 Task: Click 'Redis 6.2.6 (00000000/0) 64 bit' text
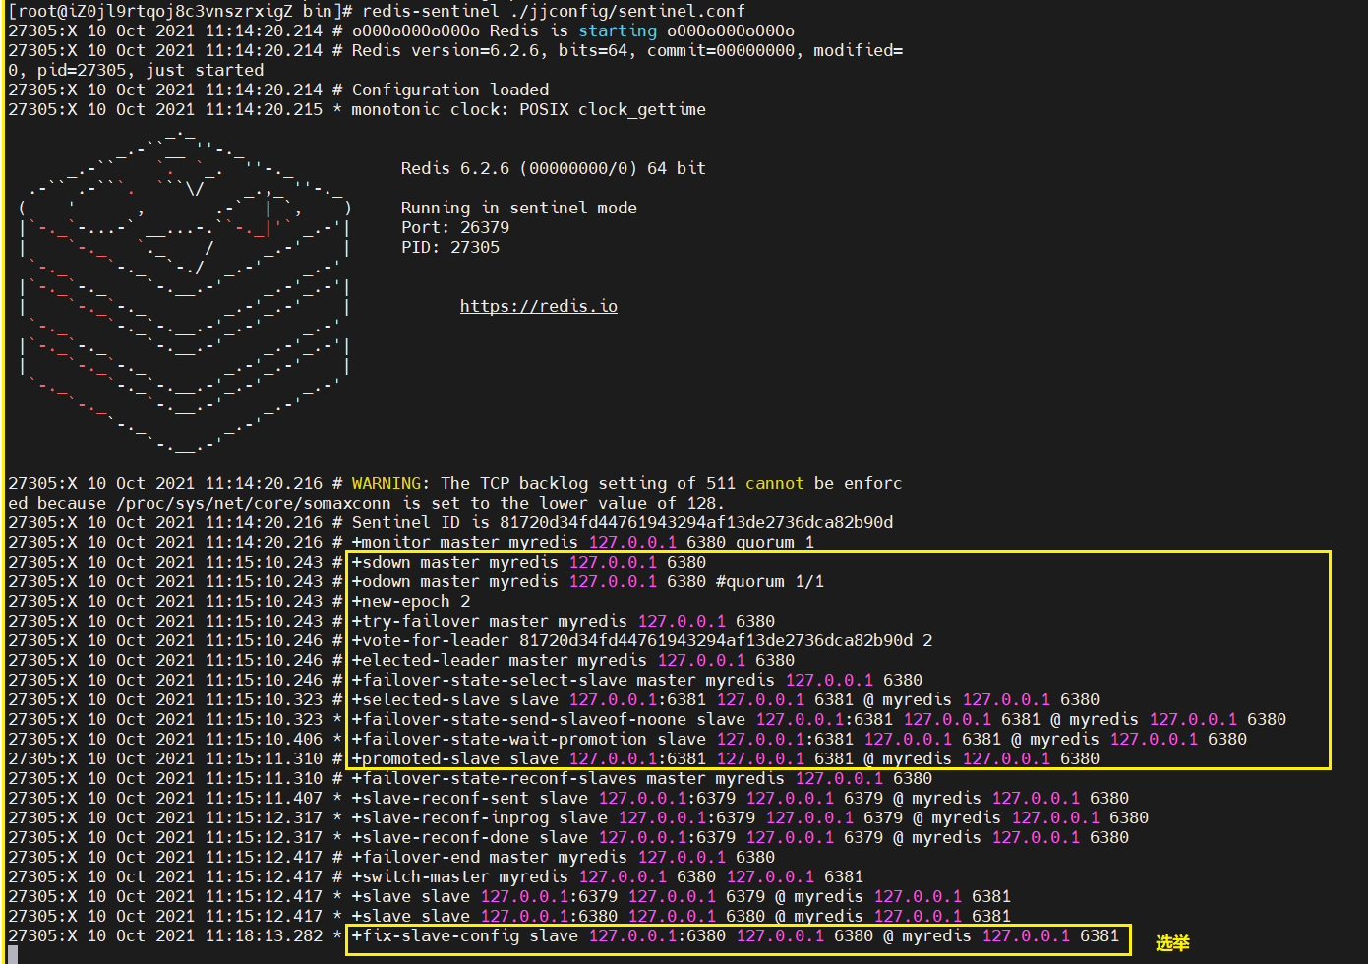pyautogui.click(x=554, y=168)
